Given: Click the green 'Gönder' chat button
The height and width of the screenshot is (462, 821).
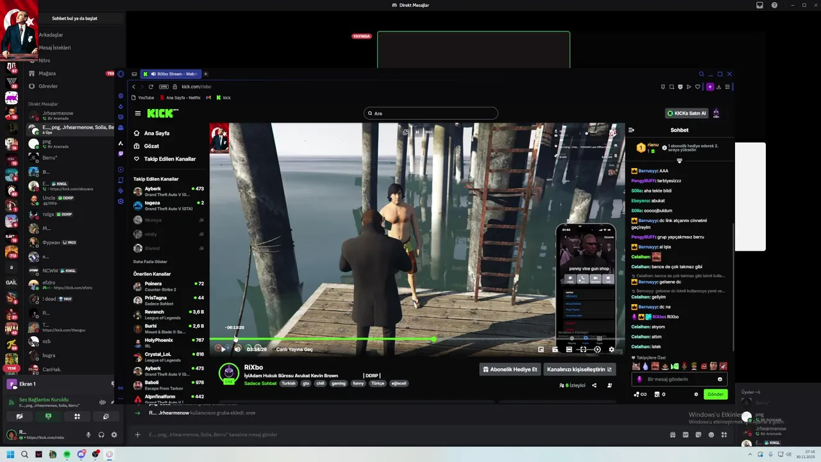Looking at the screenshot, I should point(715,394).
